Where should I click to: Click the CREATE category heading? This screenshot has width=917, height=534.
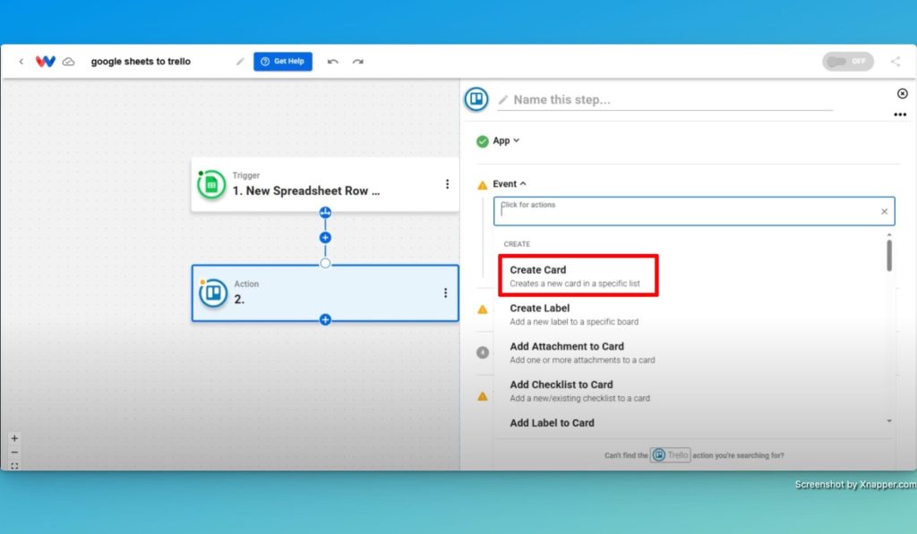click(517, 244)
